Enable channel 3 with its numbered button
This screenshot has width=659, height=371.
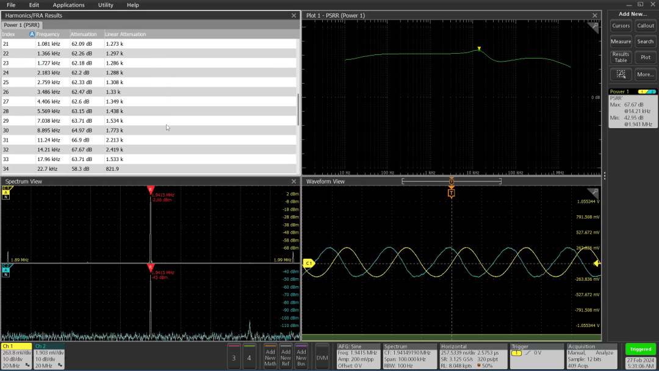pos(234,356)
